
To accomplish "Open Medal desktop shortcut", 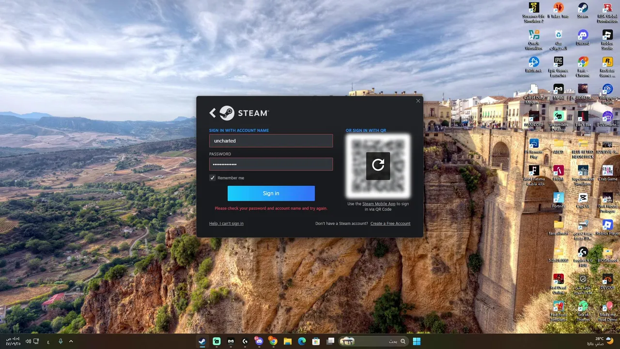I will click(x=558, y=92).
